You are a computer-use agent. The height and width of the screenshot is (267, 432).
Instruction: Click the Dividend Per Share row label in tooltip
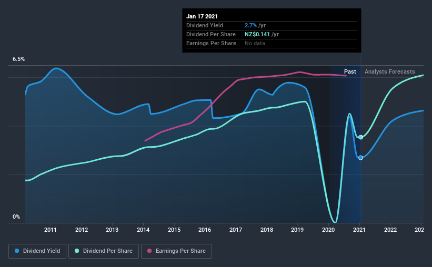point(211,34)
